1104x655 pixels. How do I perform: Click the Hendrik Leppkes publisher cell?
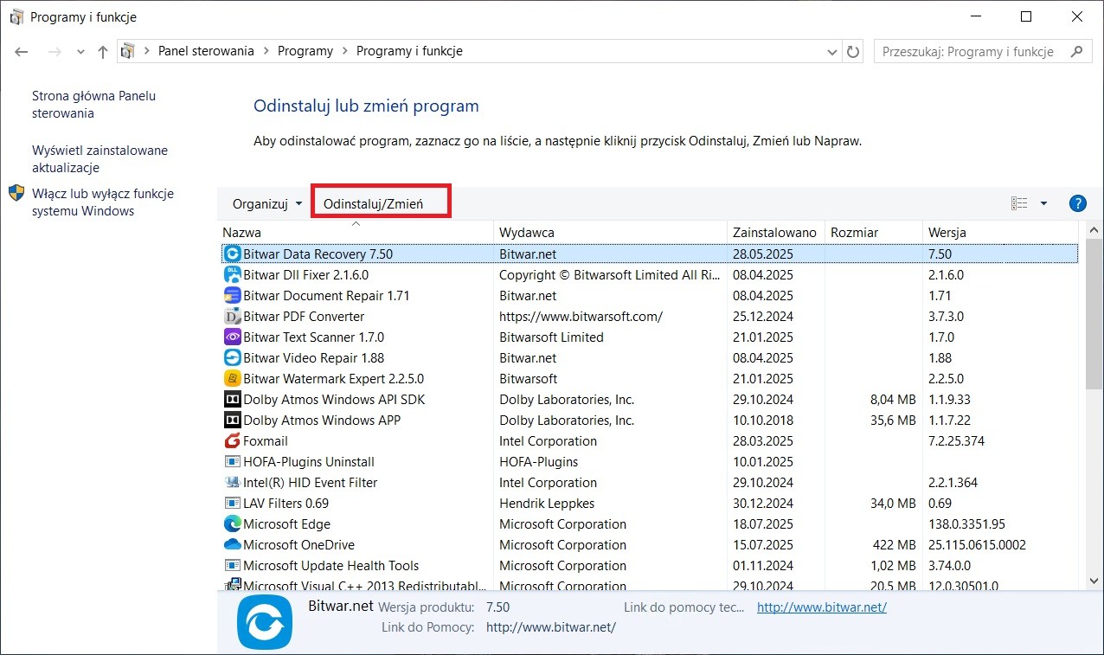coord(547,503)
